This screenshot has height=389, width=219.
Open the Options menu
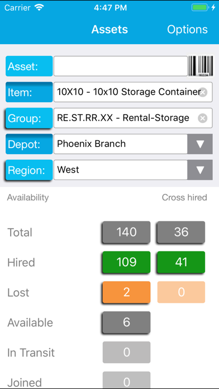point(187,29)
